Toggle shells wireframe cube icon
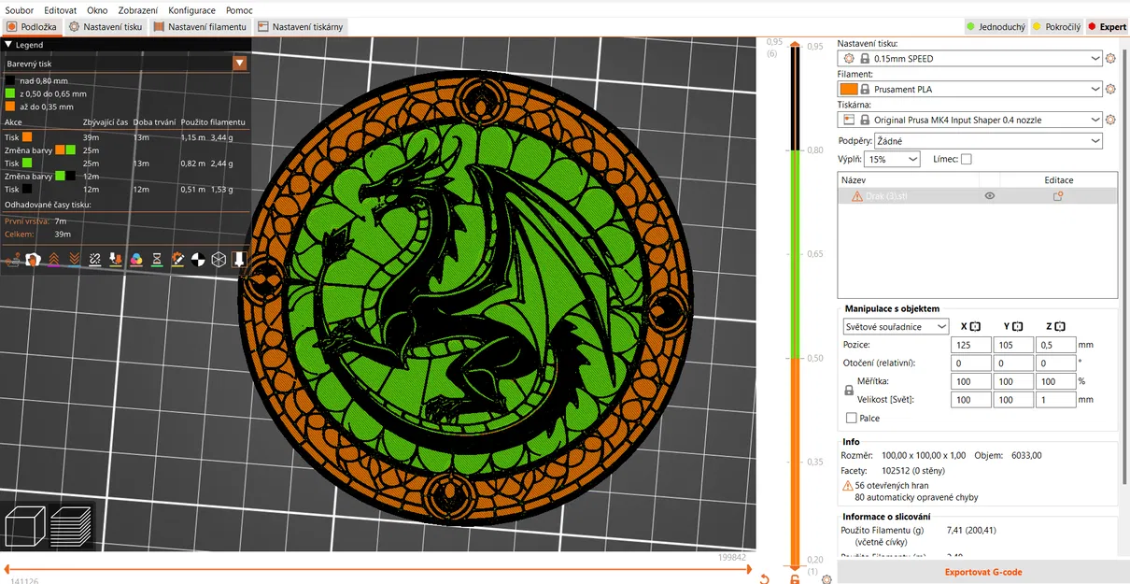Viewport: 1130px width, 584px height. 219,259
